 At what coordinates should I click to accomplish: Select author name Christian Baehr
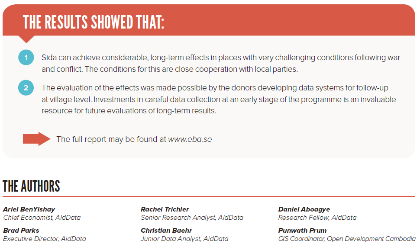pyautogui.click(x=166, y=231)
